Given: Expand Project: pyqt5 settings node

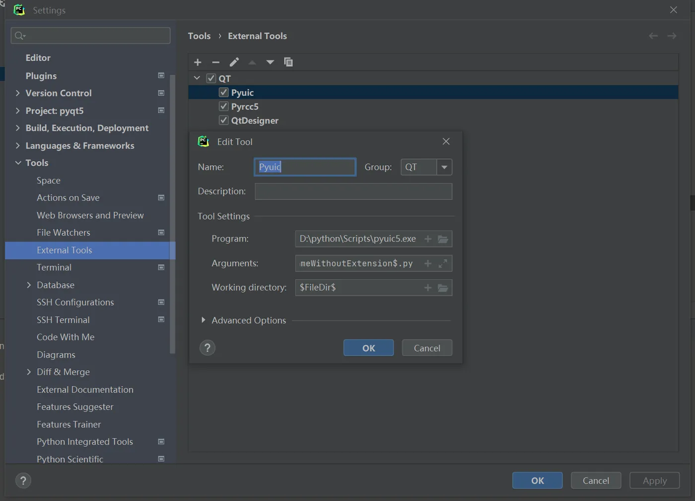Looking at the screenshot, I should (x=18, y=110).
